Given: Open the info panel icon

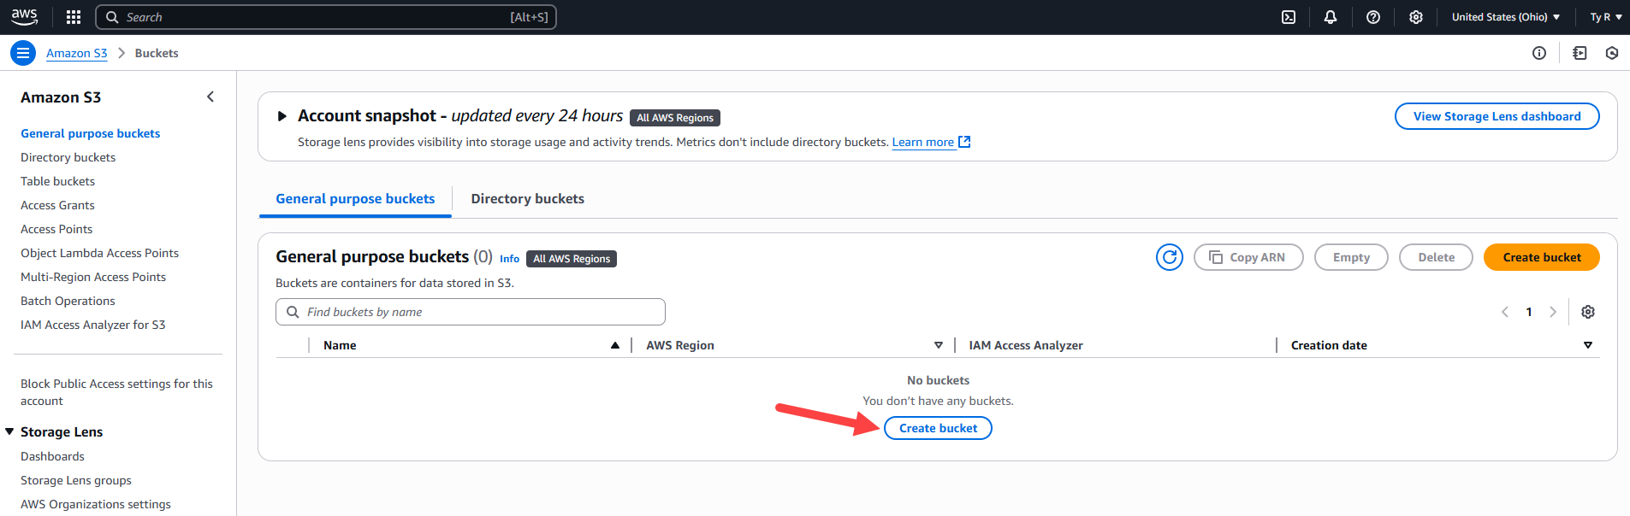Looking at the screenshot, I should [1539, 53].
